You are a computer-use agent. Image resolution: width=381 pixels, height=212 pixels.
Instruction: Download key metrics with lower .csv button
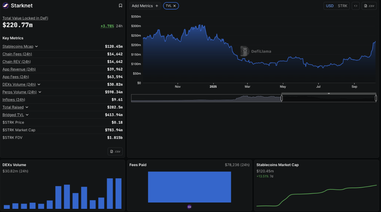(115, 151)
